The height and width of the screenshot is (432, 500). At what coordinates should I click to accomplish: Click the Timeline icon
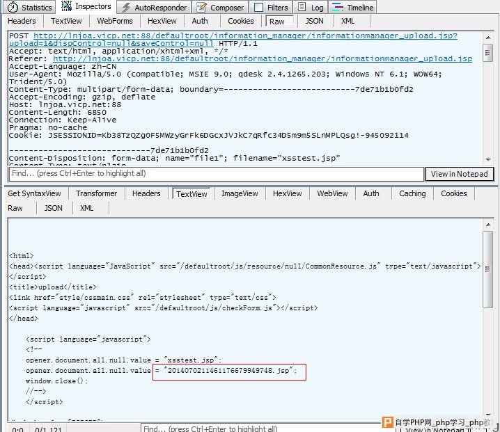(338, 7)
